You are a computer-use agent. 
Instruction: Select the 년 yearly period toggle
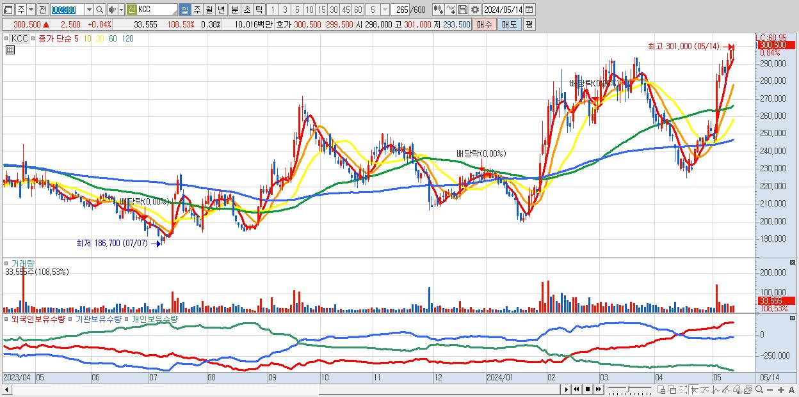pyautogui.click(x=221, y=10)
